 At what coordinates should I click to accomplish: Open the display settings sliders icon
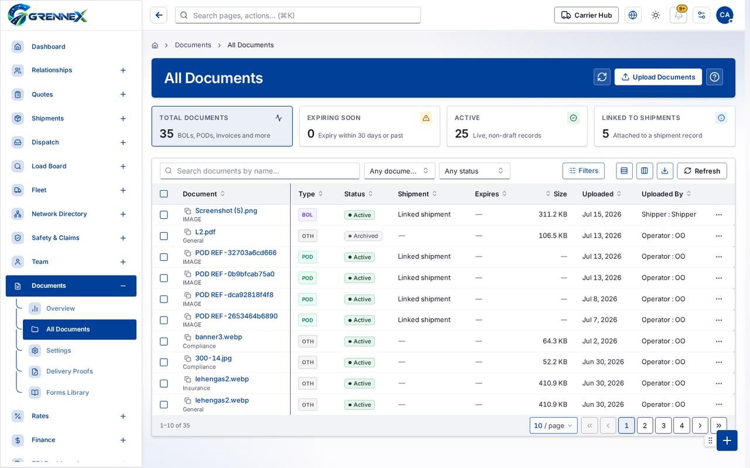pos(701,15)
